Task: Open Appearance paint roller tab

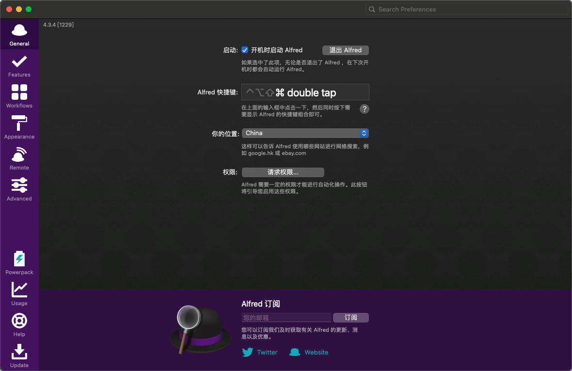Action: tap(19, 127)
